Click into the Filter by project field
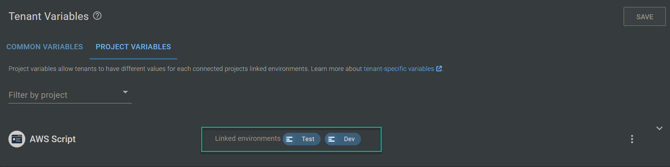This screenshot has width=670, height=167. (63, 95)
